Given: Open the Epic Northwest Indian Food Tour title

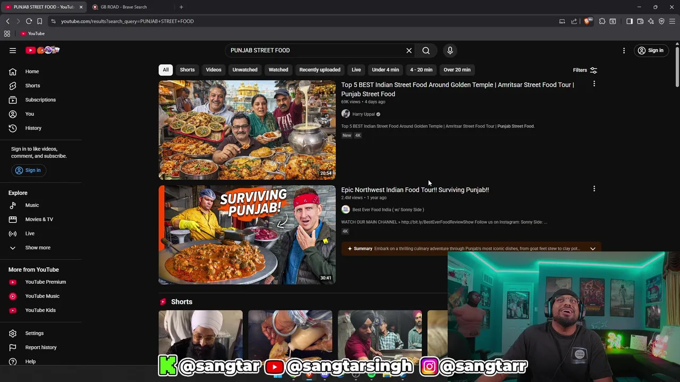Looking at the screenshot, I should [x=415, y=190].
